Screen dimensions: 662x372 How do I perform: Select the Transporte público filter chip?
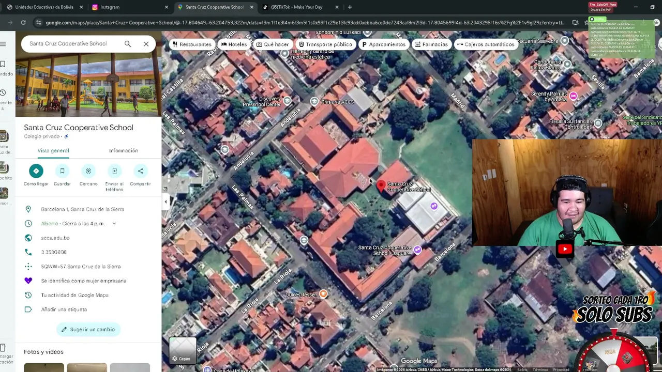325,44
